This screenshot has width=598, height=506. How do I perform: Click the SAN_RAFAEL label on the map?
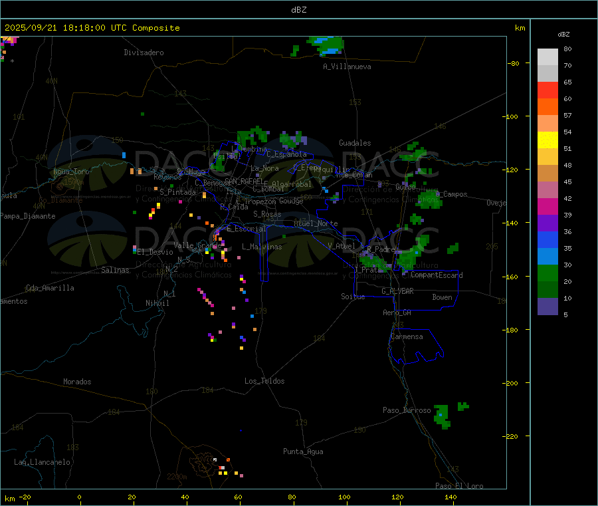(x=243, y=181)
